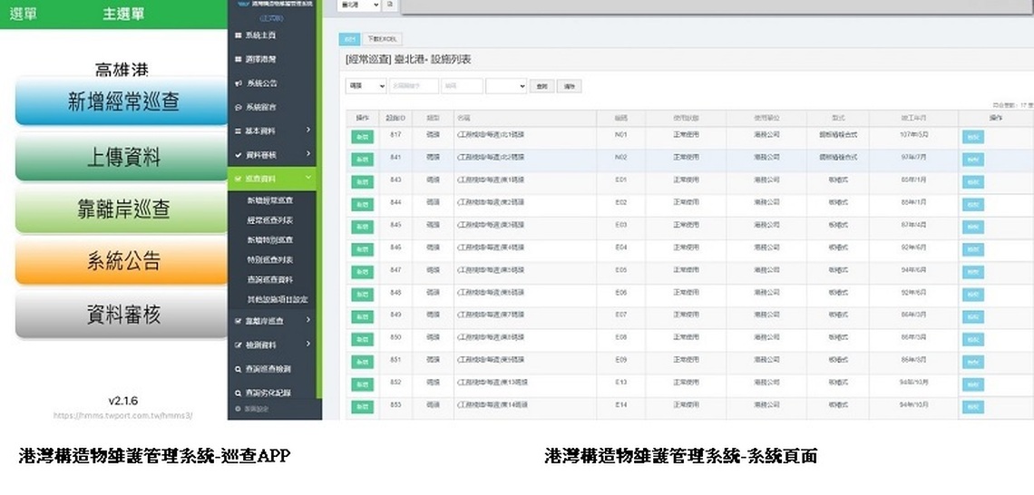Open the 其他設施項目設定 submenu item
Screen dimensions: 1034x495
278,299
